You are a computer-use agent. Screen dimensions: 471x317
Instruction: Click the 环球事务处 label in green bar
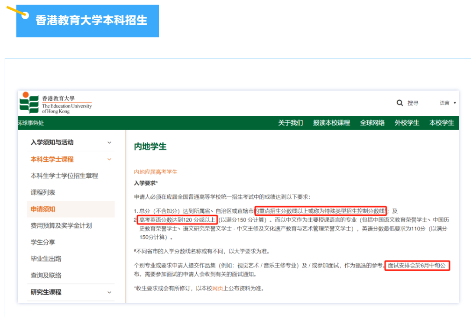[x=31, y=123]
